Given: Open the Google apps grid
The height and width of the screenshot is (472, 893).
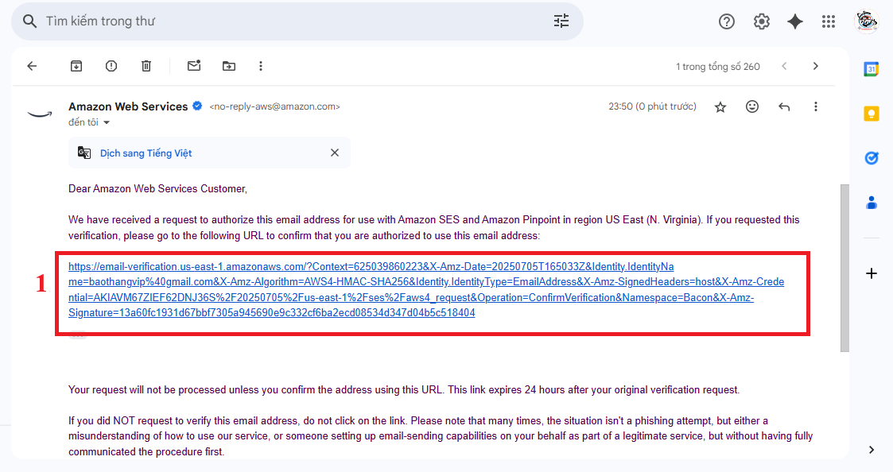Looking at the screenshot, I should (x=829, y=21).
